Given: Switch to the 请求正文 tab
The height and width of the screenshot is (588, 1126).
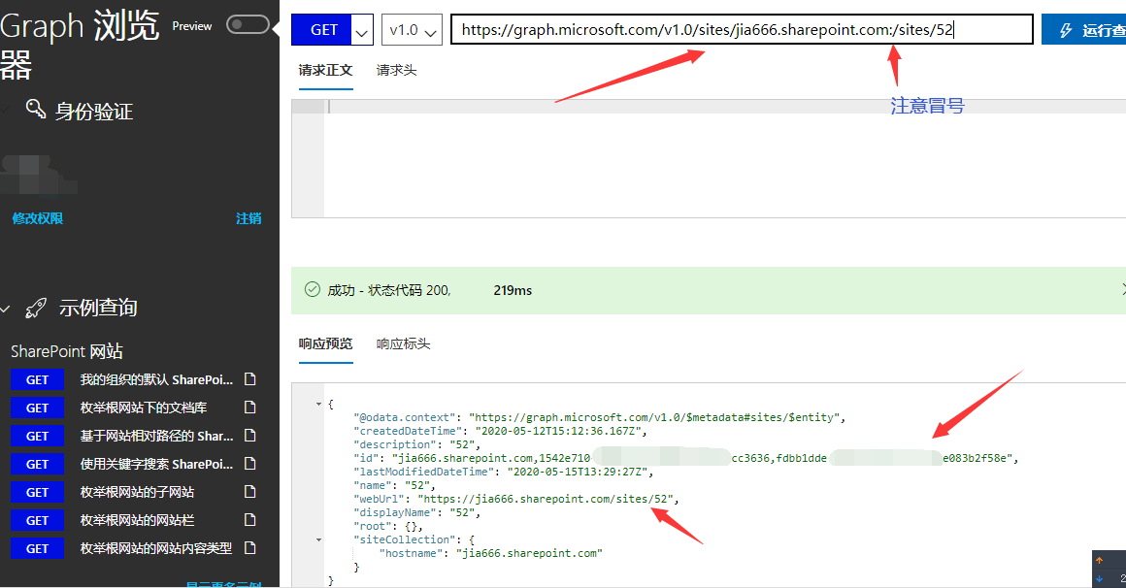Looking at the screenshot, I should coord(325,71).
